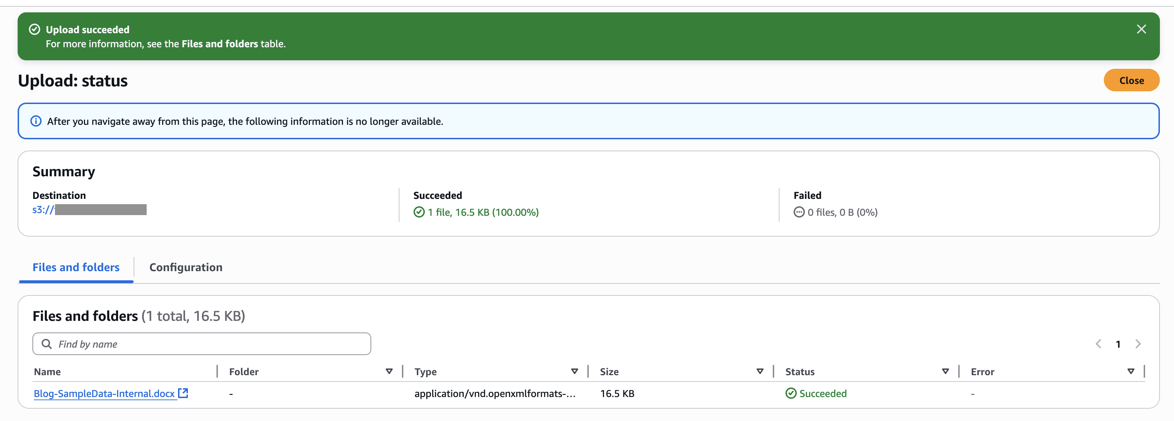Dismiss the Upload succeeded banner

click(x=1141, y=29)
